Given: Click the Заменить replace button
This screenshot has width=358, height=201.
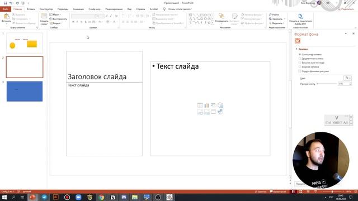Looking at the screenshot, I should coord(277,19).
